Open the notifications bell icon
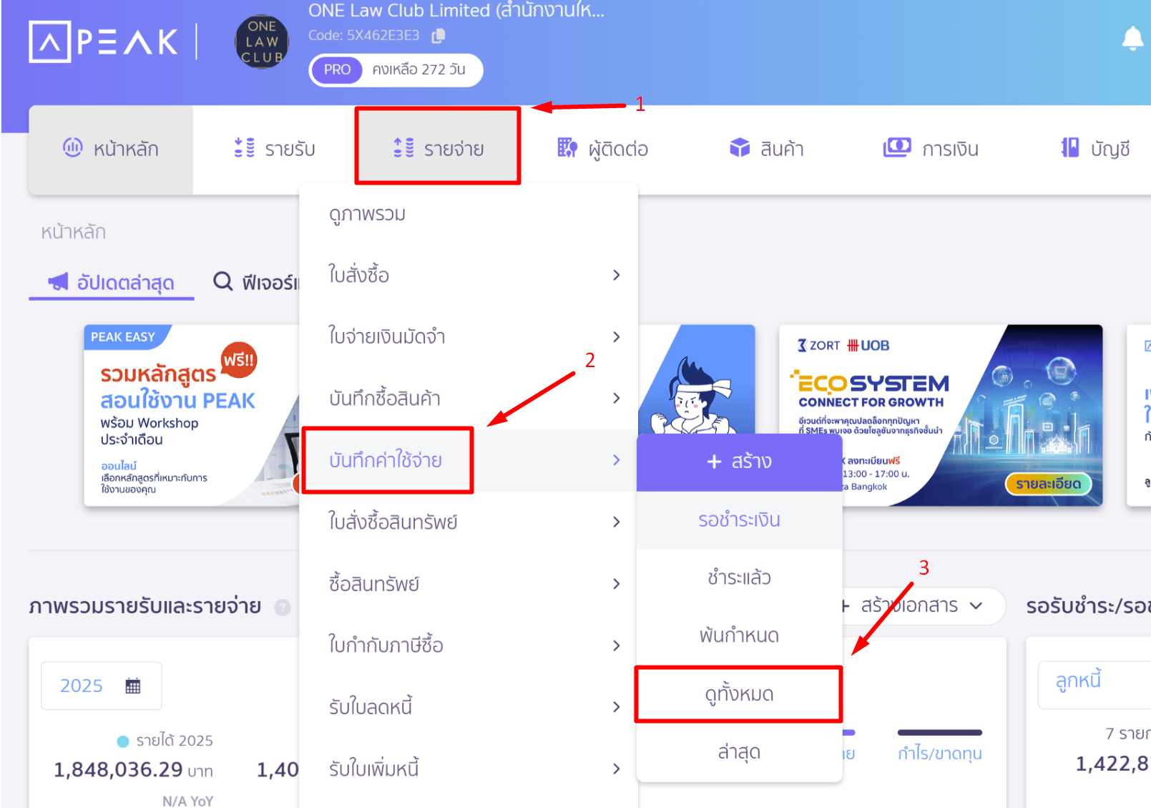Viewport: 1151px width, 808px height. pos(1132,38)
